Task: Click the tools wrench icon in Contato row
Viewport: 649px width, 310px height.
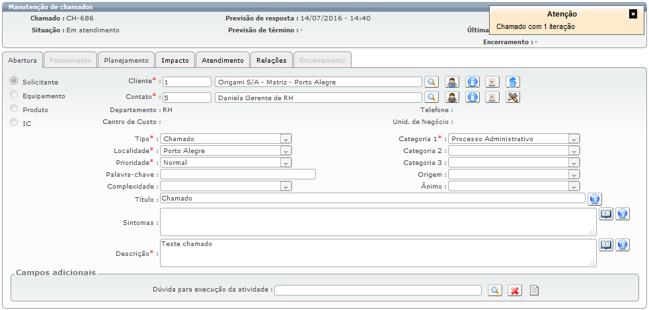Action: click(x=514, y=97)
